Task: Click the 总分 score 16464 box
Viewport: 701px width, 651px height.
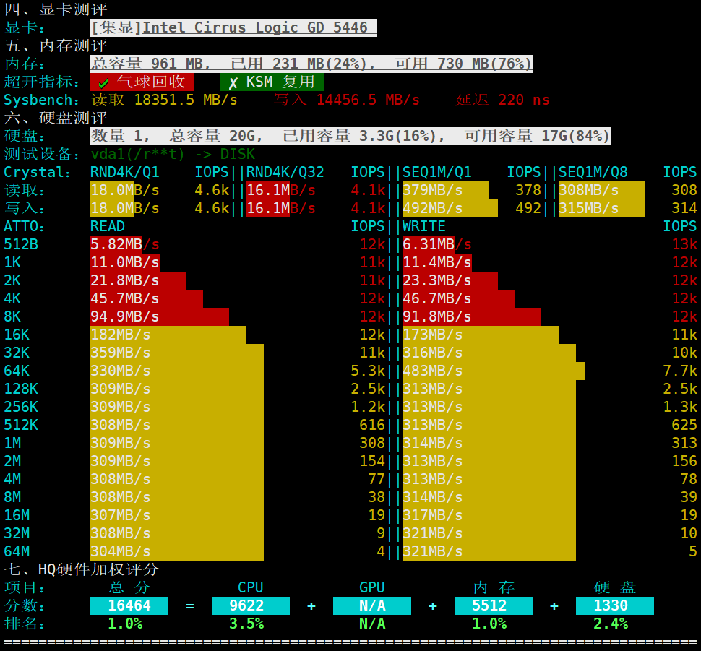Action: [x=129, y=605]
